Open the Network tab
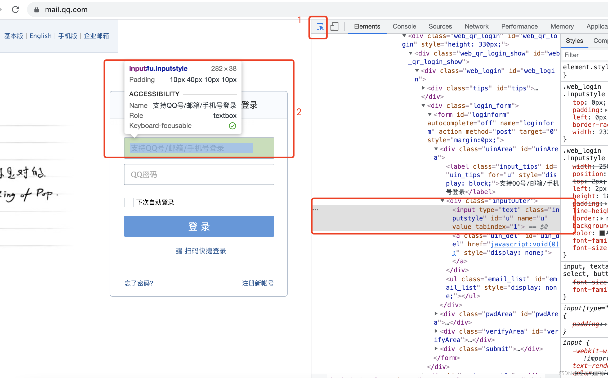 [476, 26]
